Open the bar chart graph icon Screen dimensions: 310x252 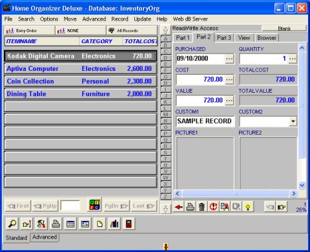coord(114,224)
